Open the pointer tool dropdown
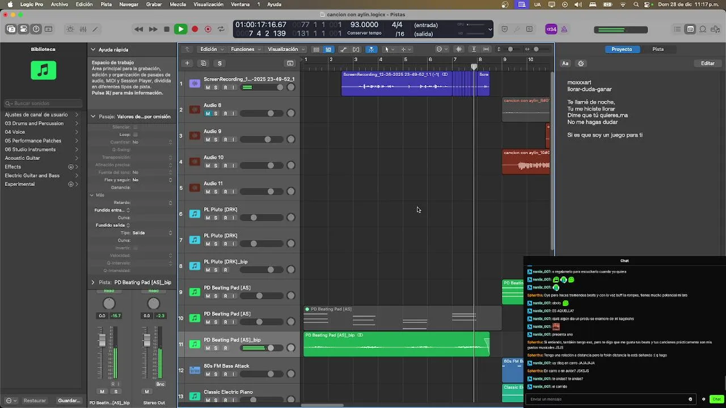 (390, 49)
